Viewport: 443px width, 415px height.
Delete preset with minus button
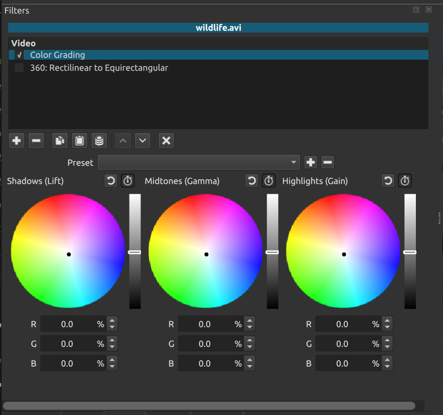point(328,162)
